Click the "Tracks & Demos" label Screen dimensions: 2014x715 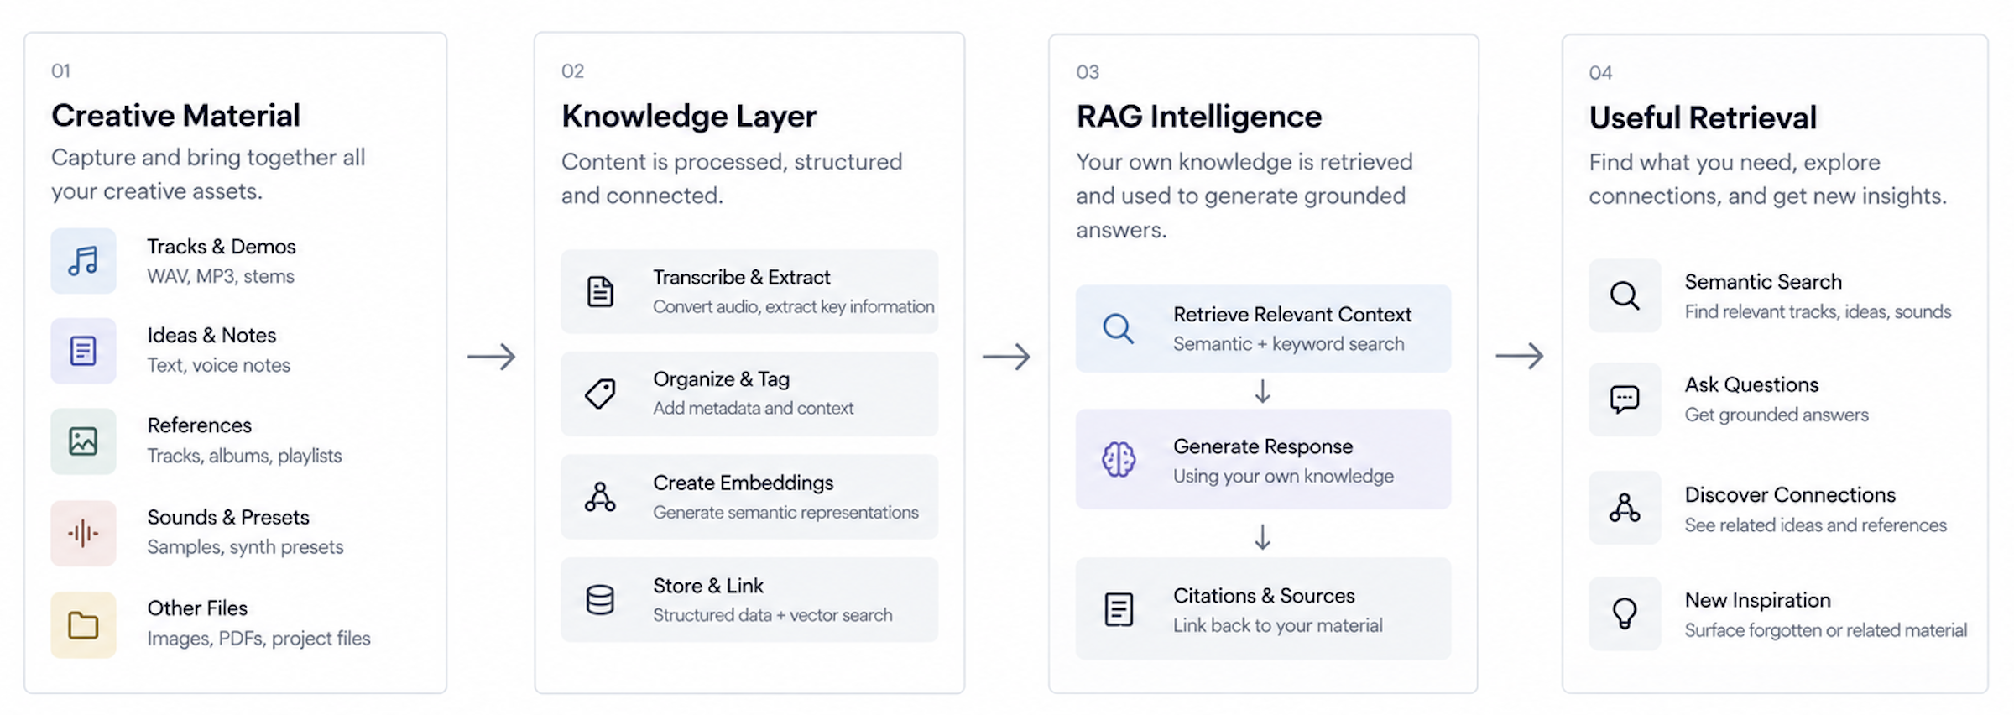(x=222, y=247)
